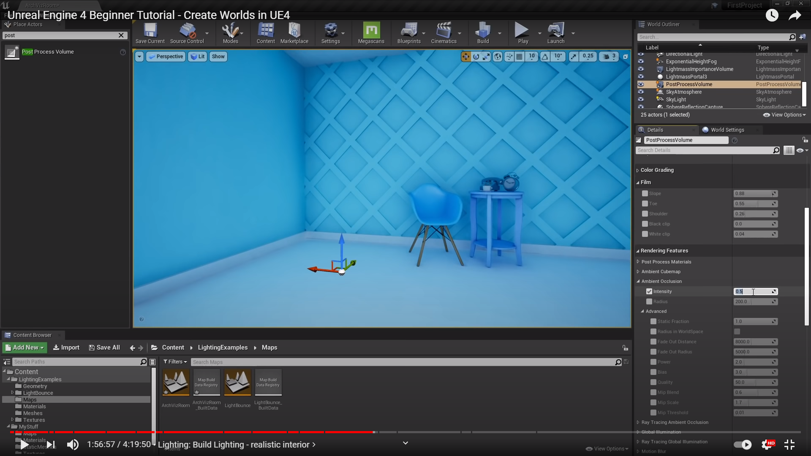The height and width of the screenshot is (456, 811).
Task: Enable the Film Slope checkbox
Action: [x=645, y=193]
